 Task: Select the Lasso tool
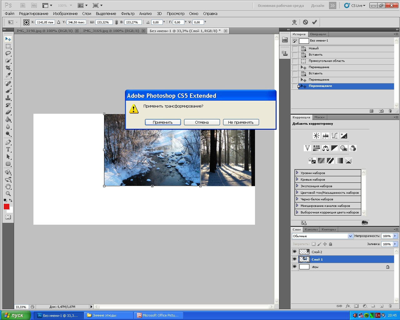8,53
